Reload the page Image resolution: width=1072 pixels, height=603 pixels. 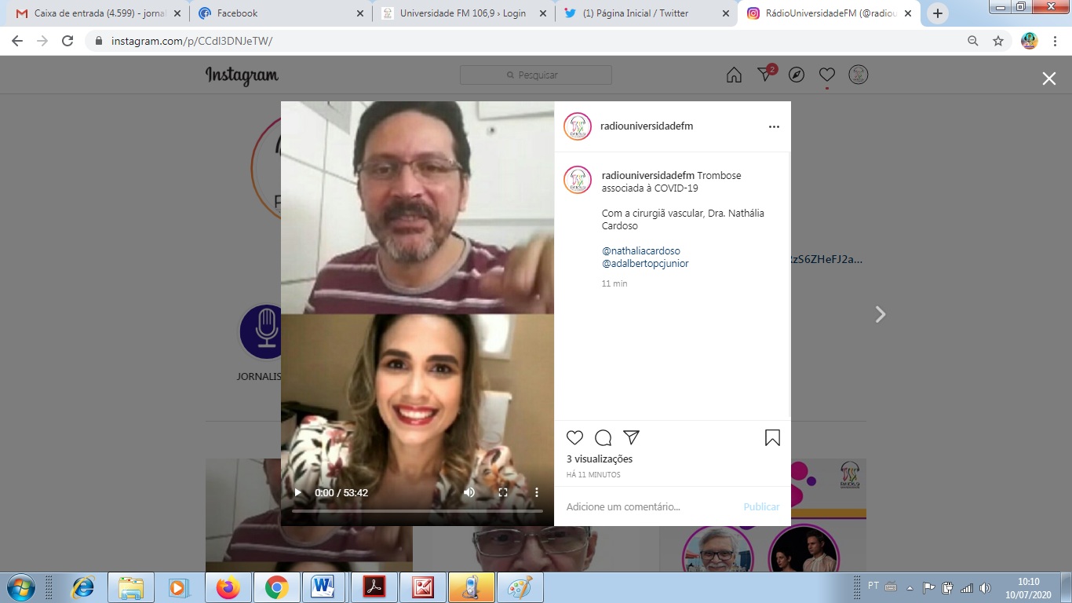(67, 41)
